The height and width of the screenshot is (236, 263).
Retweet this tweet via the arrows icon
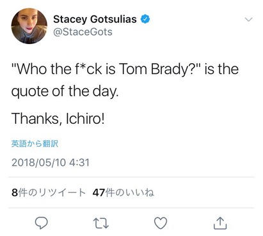point(101,223)
